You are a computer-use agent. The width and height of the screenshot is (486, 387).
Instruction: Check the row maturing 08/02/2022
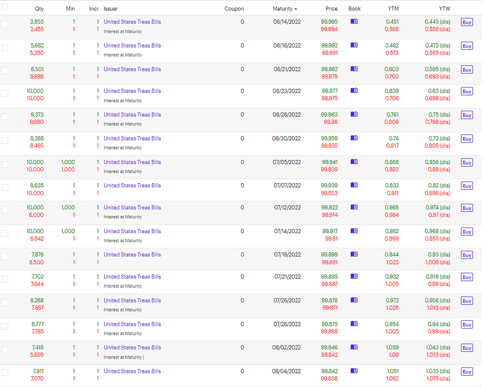click(5, 350)
